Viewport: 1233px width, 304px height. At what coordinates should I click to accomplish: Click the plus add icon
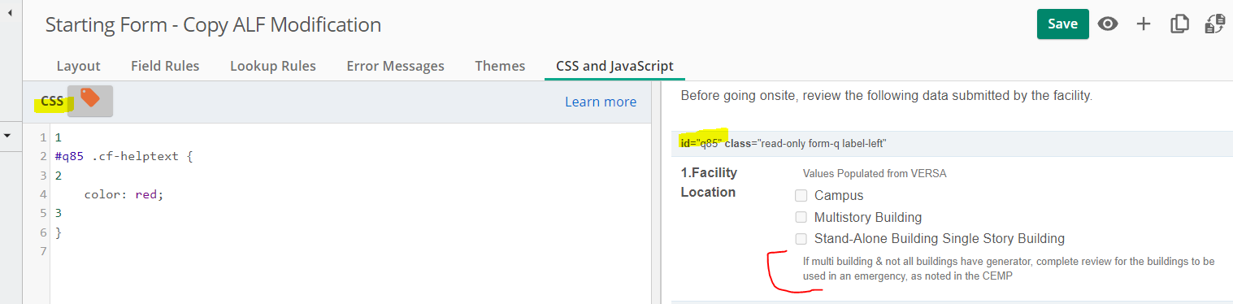(1144, 24)
